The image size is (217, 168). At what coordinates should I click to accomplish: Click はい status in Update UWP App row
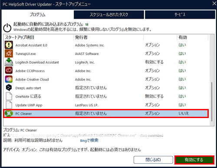coord(182,105)
